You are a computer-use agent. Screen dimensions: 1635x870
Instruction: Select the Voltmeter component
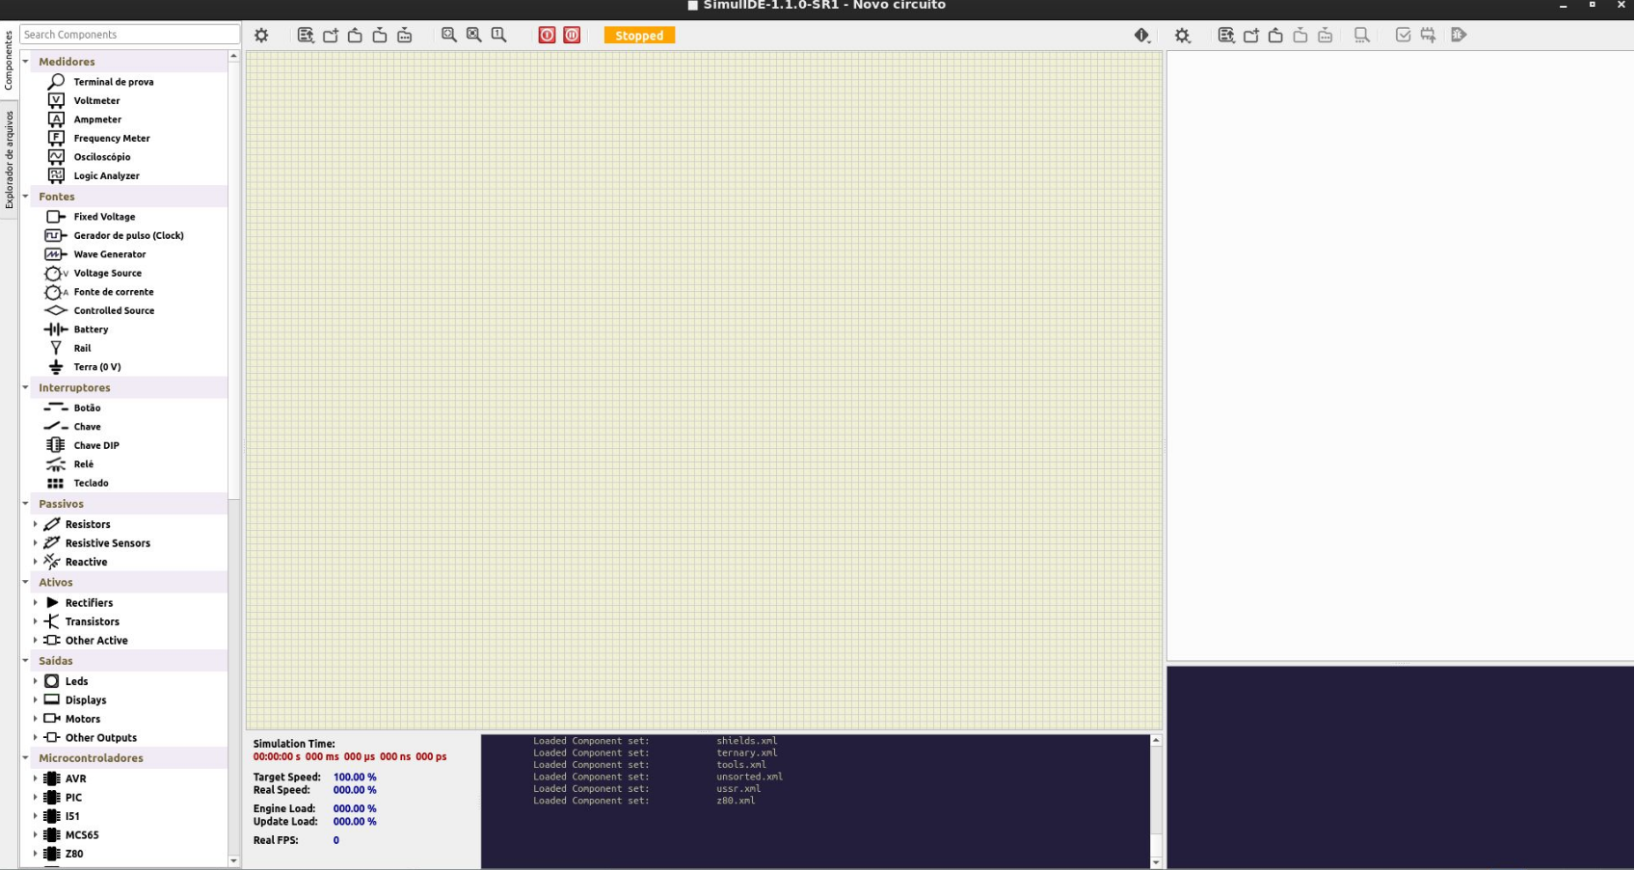(96, 100)
